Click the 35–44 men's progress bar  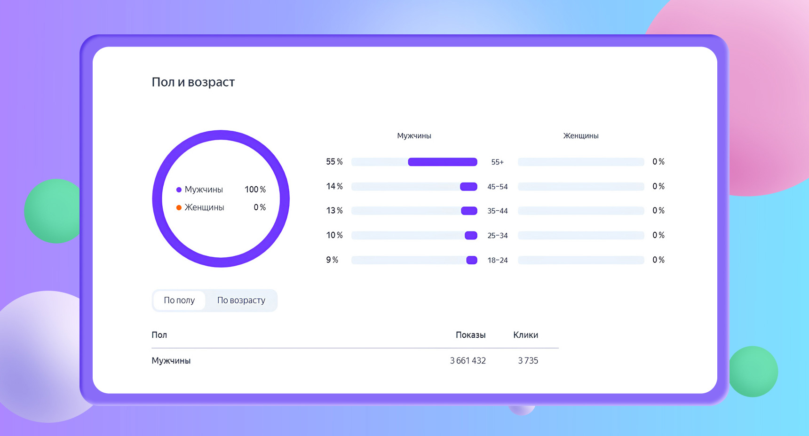(414, 211)
